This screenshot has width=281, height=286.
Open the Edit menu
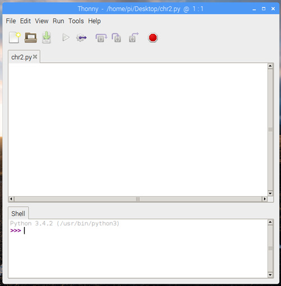(x=25, y=21)
